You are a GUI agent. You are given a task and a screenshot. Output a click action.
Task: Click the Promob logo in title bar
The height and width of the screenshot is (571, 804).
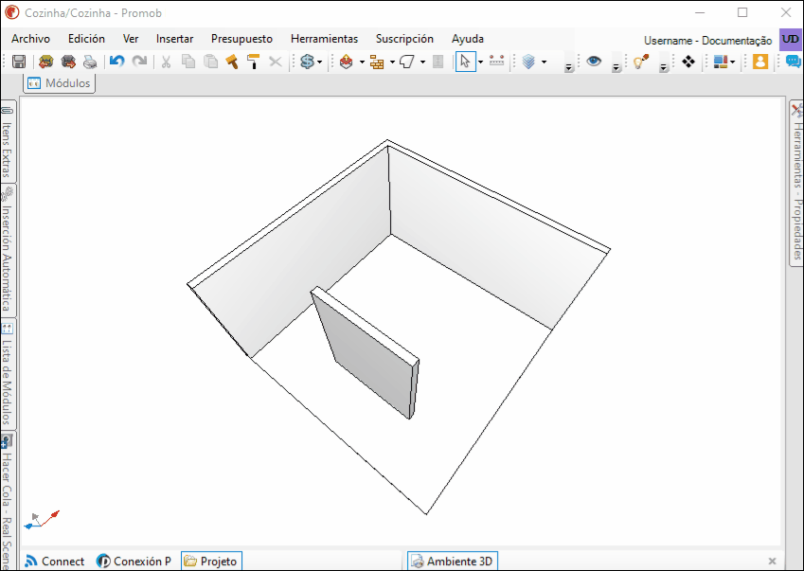11,12
